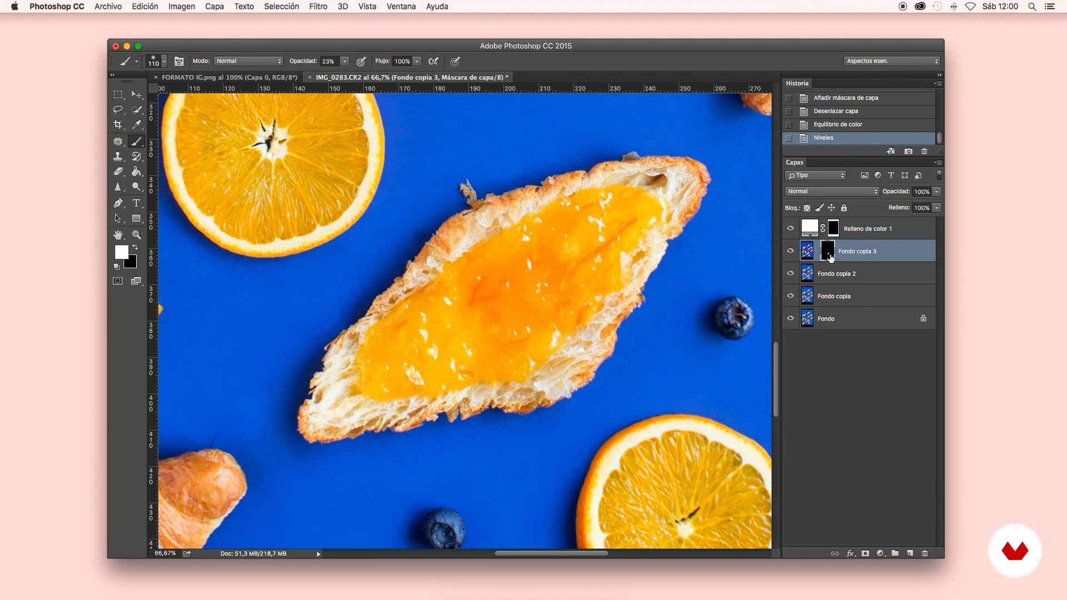This screenshot has height=600, width=1067.
Task: Select the Brush tool in toolbox
Action: (136, 141)
